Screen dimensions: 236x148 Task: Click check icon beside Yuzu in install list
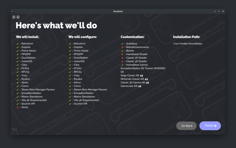point(18,76)
